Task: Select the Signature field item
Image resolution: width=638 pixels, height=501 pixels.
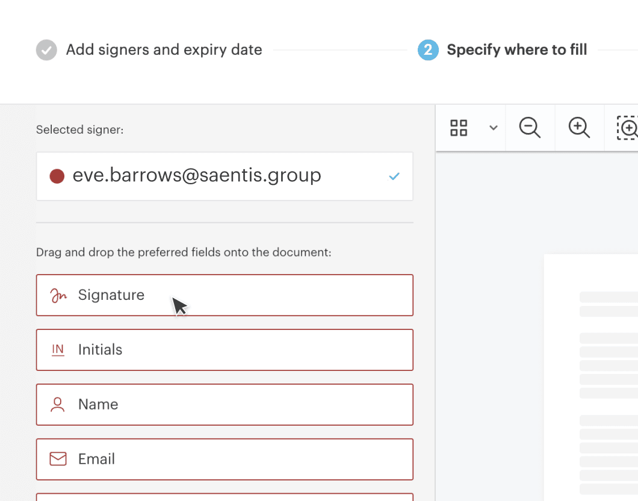Action: click(x=225, y=295)
